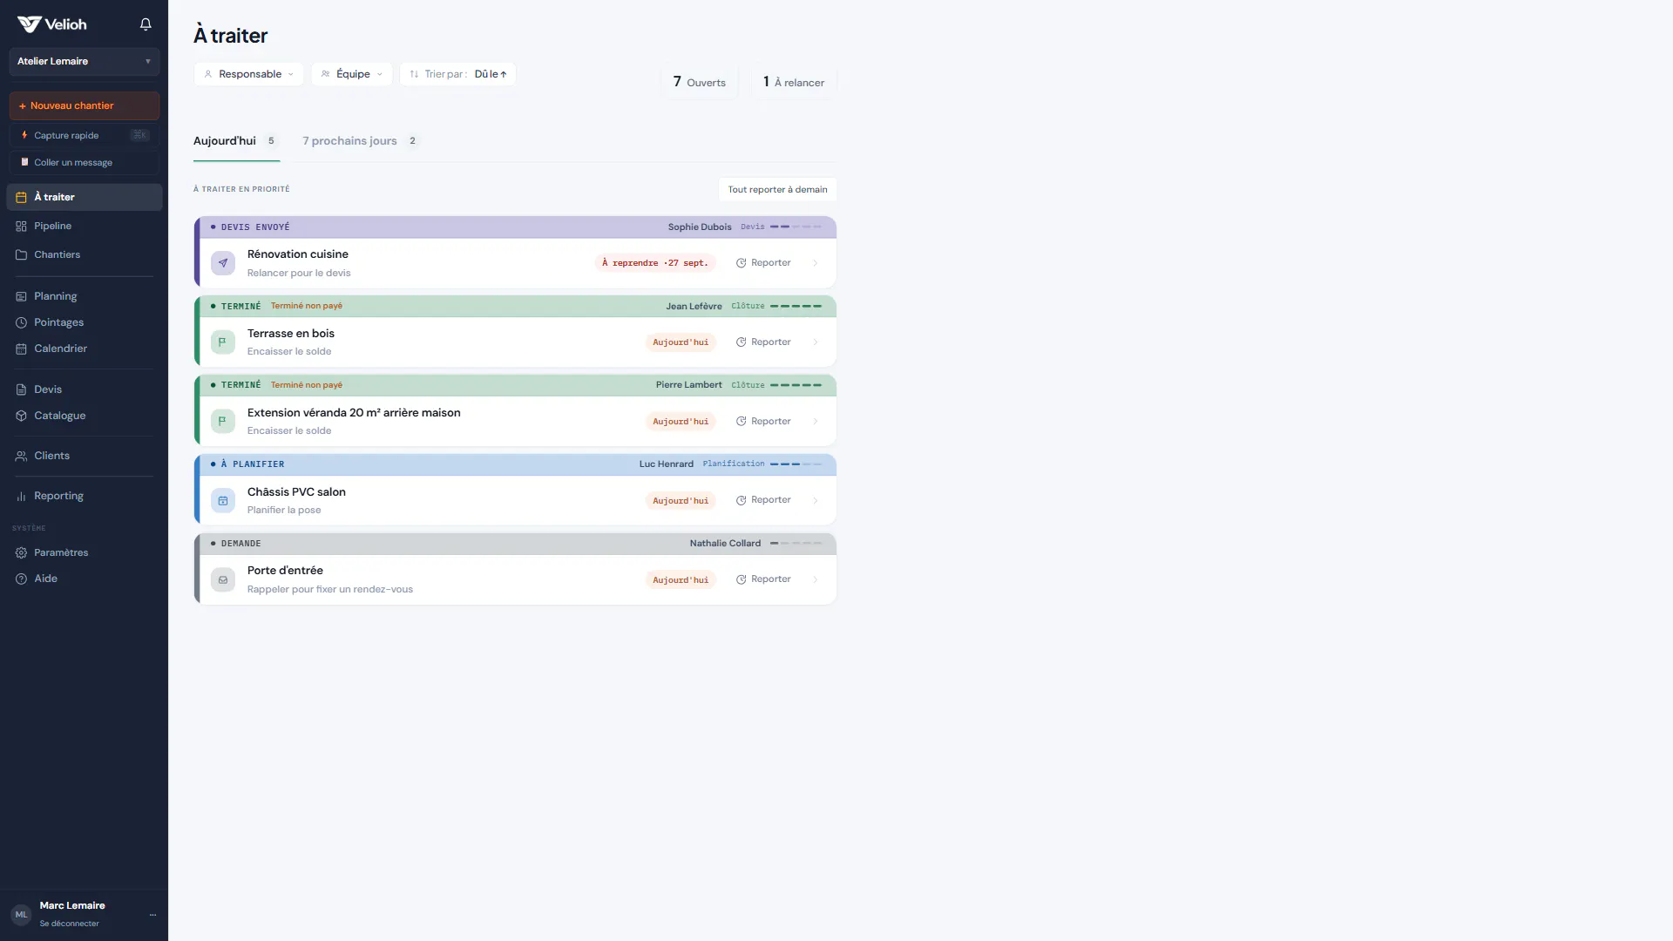1673x941 pixels.
Task: Switch to the 7 prochains jours tab
Action: [x=360, y=141]
